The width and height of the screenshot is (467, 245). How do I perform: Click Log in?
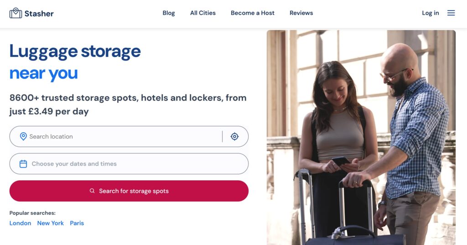point(431,13)
